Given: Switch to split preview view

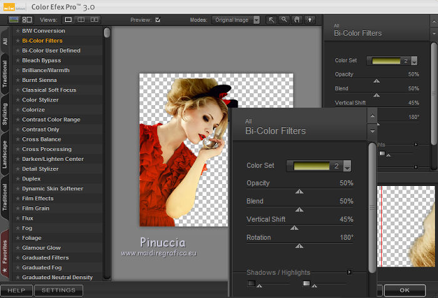Looking at the screenshot, I should click(81, 19).
